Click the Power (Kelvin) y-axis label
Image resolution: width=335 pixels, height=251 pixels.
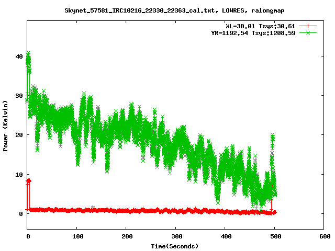pyautogui.click(x=5, y=125)
